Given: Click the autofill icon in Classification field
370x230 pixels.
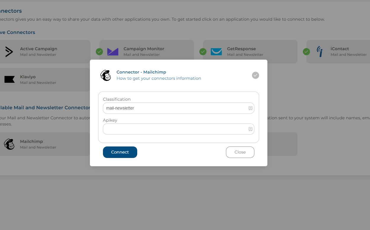Looking at the screenshot, I should pos(250,108).
